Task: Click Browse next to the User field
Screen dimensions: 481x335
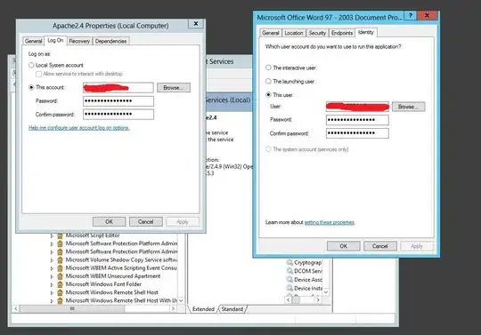Action: (408, 107)
